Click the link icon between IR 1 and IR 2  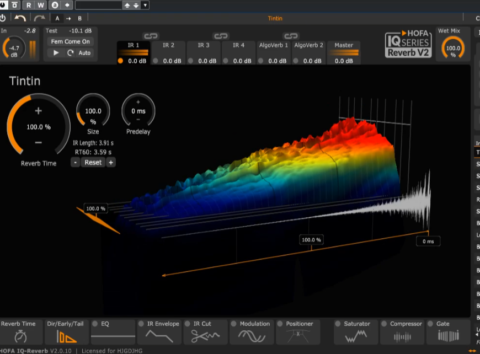151,36
